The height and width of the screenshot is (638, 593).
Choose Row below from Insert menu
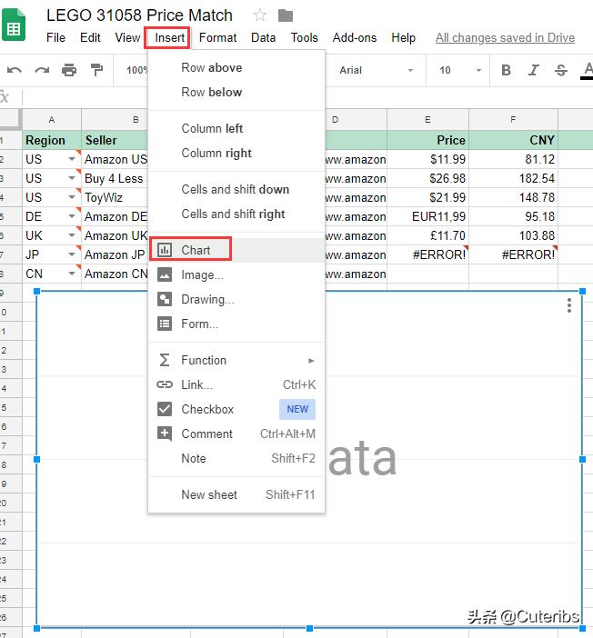(236, 92)
